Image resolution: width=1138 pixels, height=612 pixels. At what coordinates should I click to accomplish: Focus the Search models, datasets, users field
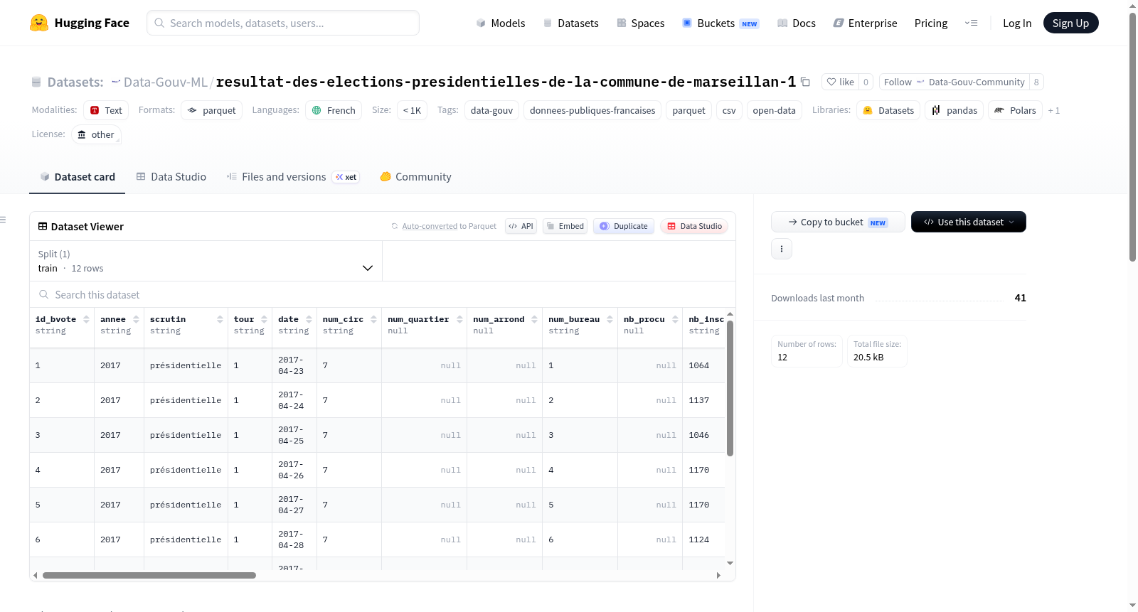pos(283,23)
